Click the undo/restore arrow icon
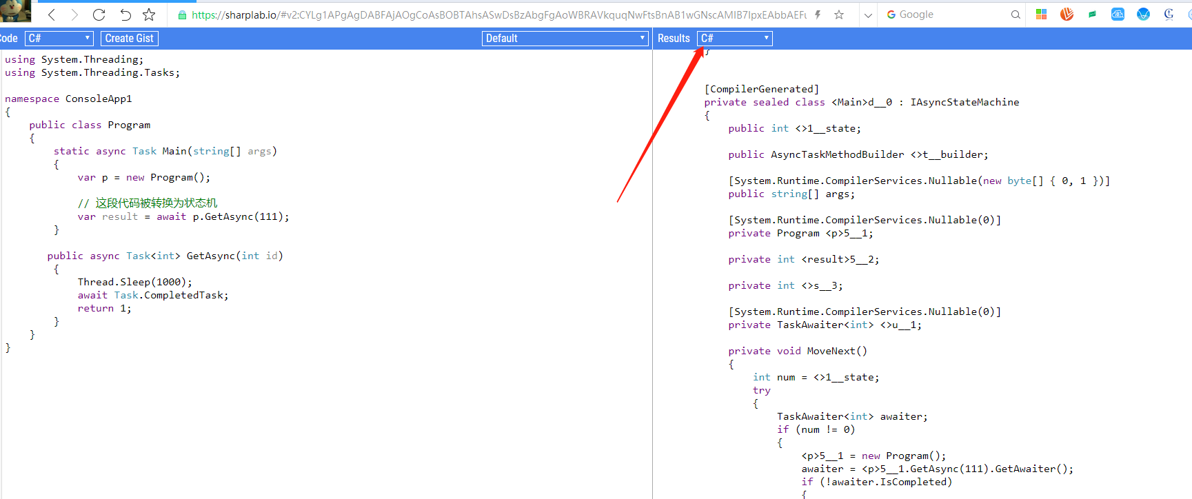1192x499 pixels. [125, 14]
